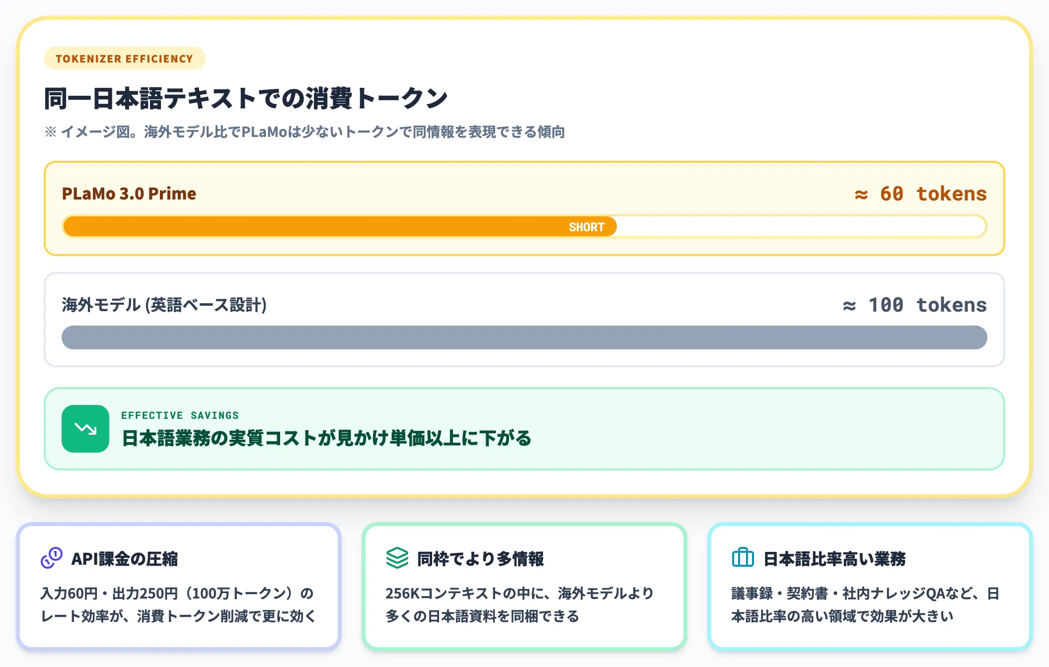Viewport: 1049px width, 667px height.
Task: Click the 海外モデル (英語ベース設計) label
Action: (164, 305)
